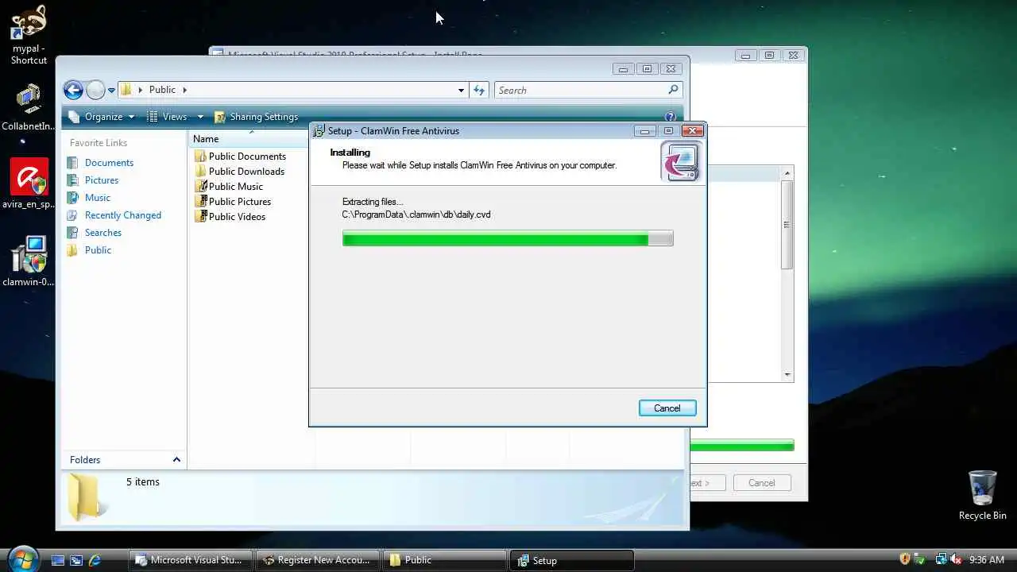Image resolution: width=1017 pixels, height=572 pixels.
Task: Click Sharing Settings toolbar button
Action: coord(256,117)
